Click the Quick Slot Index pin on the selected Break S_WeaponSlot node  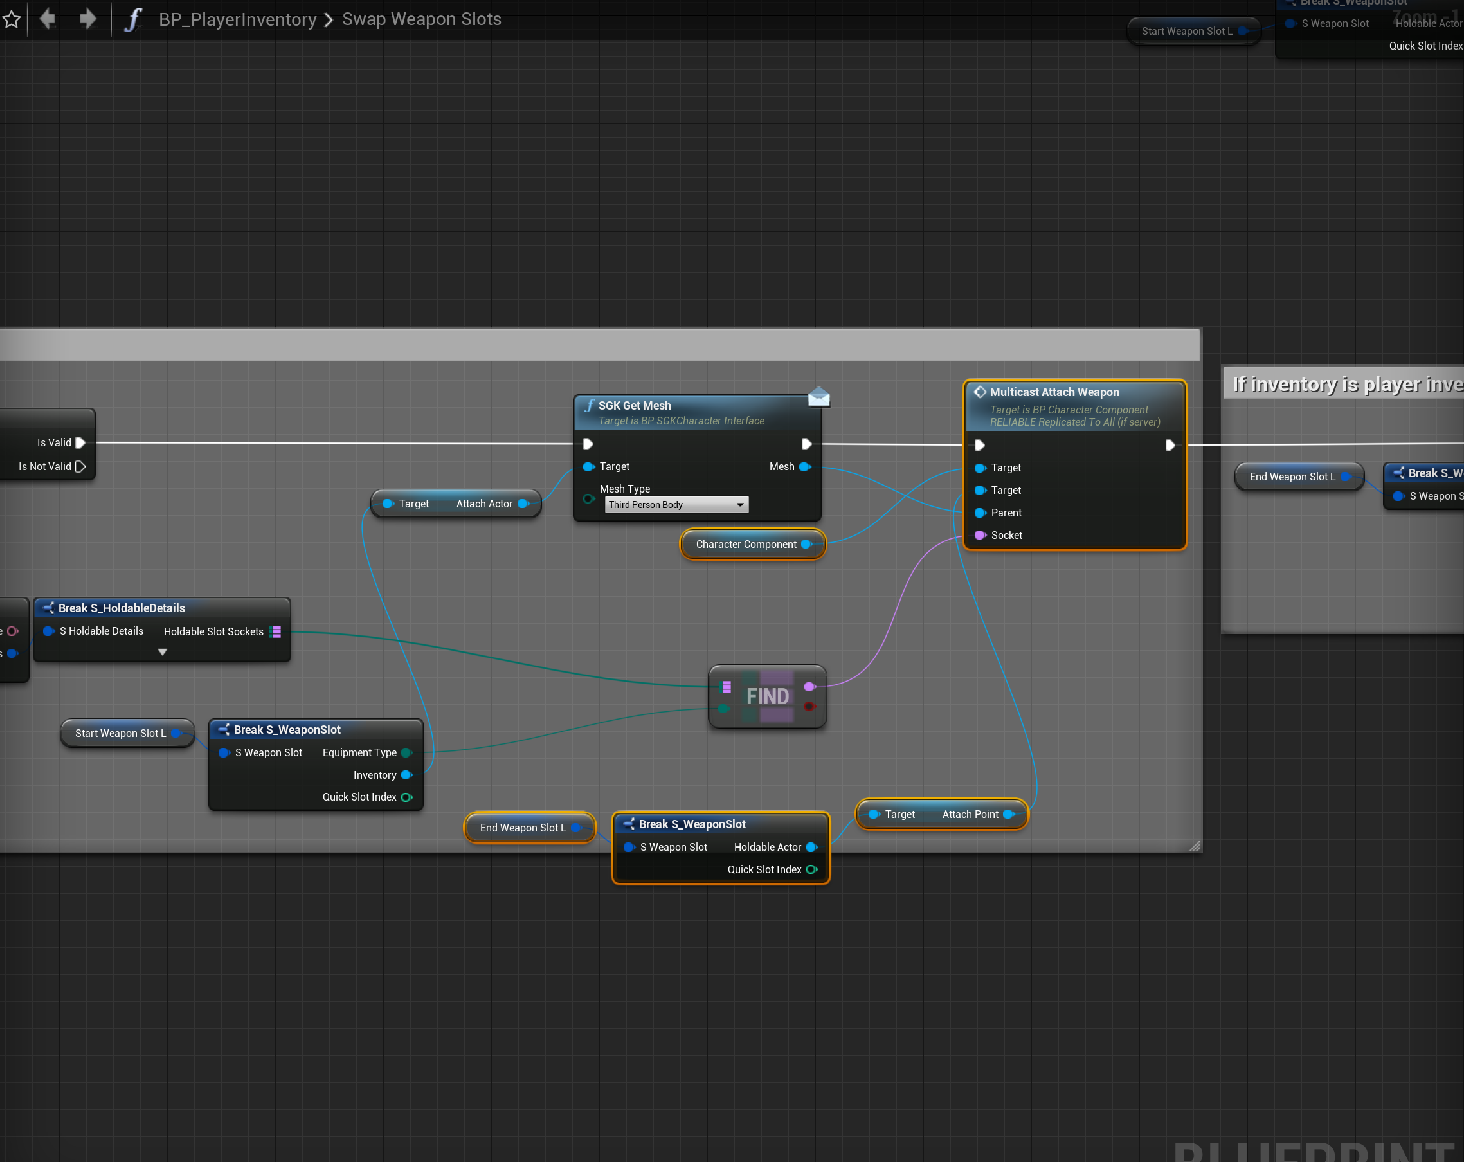click(811, 869)
